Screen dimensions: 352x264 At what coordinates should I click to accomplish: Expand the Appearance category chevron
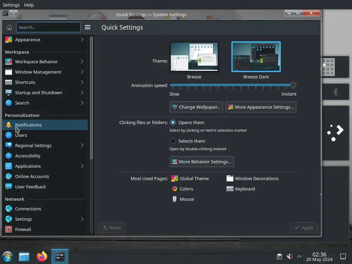coord(82,40)
